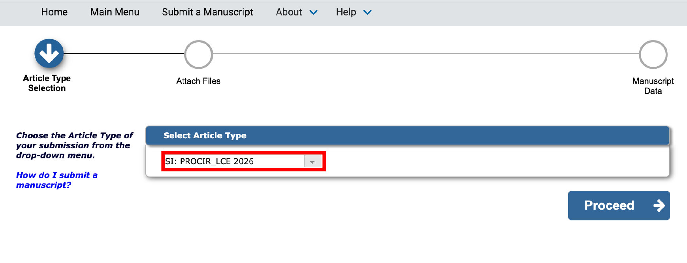Open the 'How do I submit a manuscript?' link
Screen dimensions: 687x263
click(56, 180)
